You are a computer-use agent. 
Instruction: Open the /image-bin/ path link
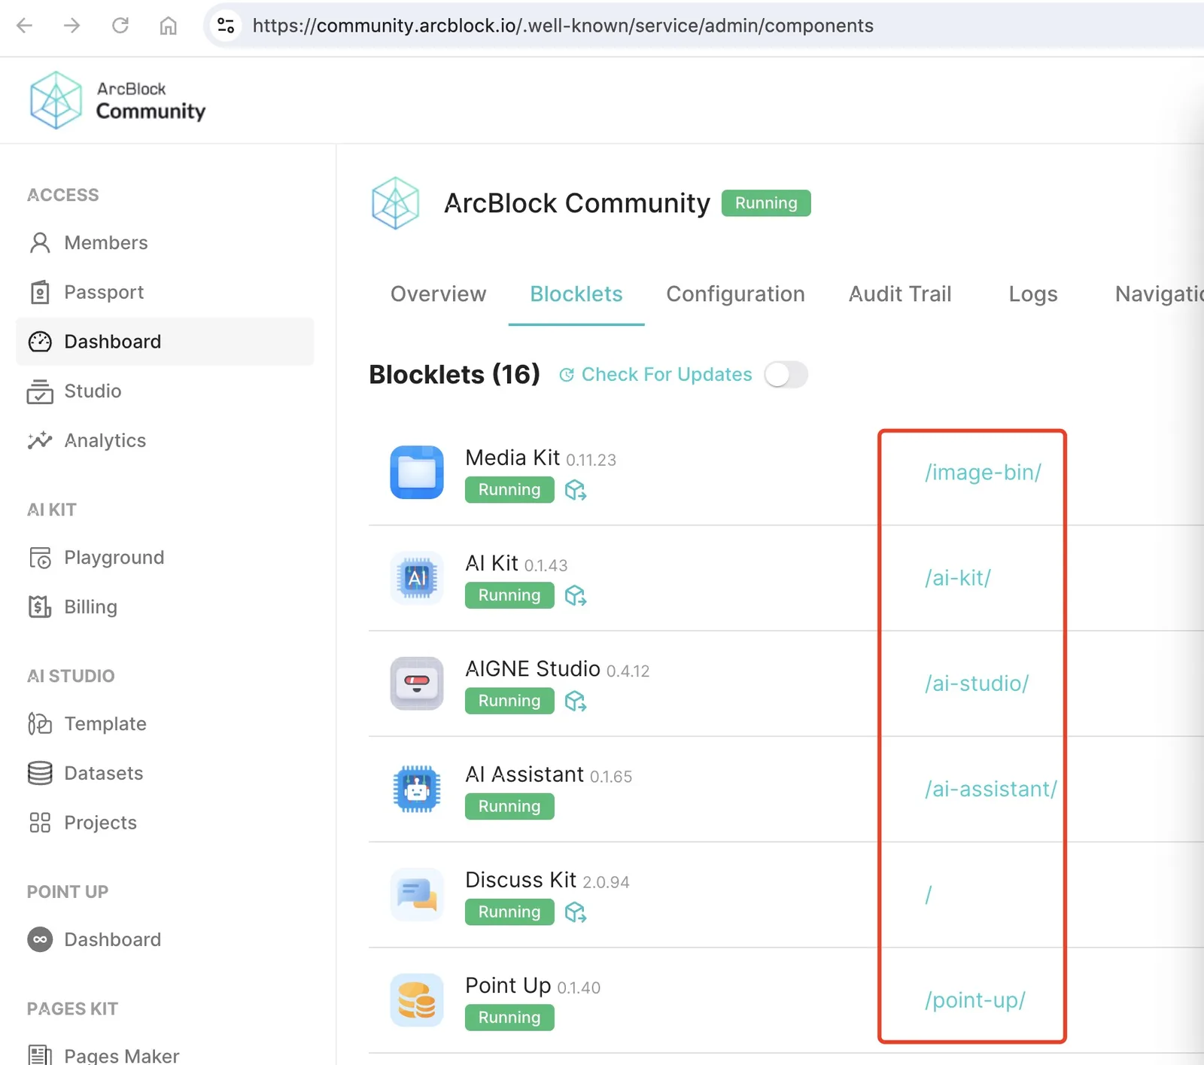coord(983,473)
